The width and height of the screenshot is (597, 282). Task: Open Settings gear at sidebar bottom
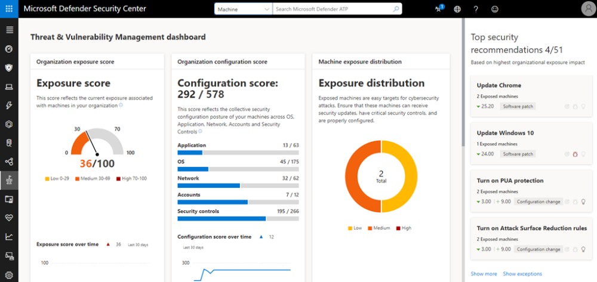coord(9,274)
